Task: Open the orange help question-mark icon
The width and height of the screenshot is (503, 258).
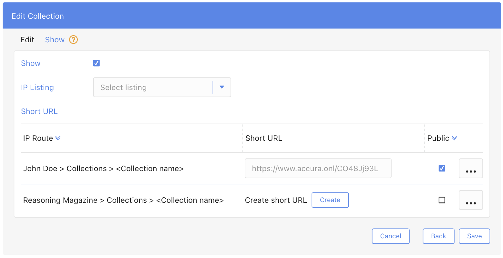Action: point(74,40)
